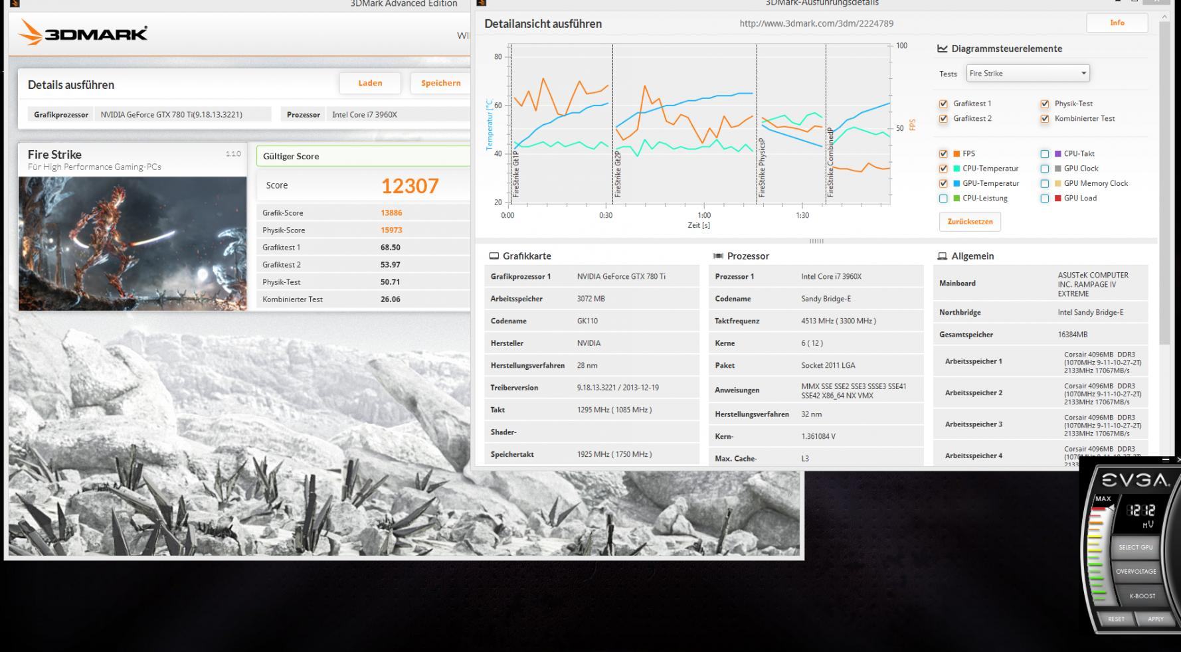Enable the GPU Load chart series
The width and height of the screenshot is (1181, 652).
tap(1045, 199)
